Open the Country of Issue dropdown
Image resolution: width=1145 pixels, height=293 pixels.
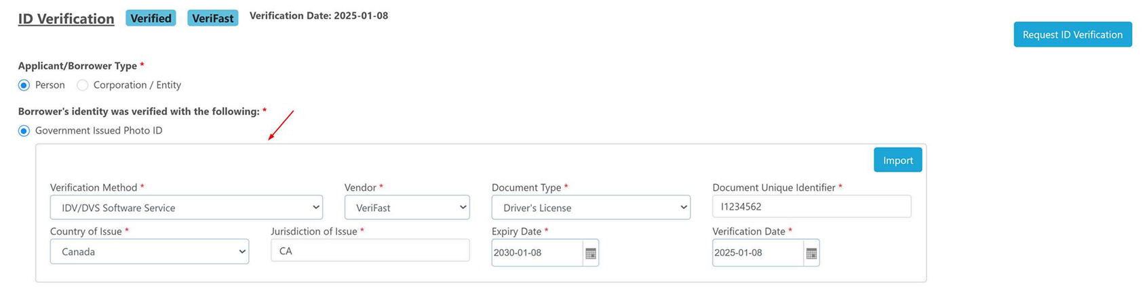[x=149, y=252]
